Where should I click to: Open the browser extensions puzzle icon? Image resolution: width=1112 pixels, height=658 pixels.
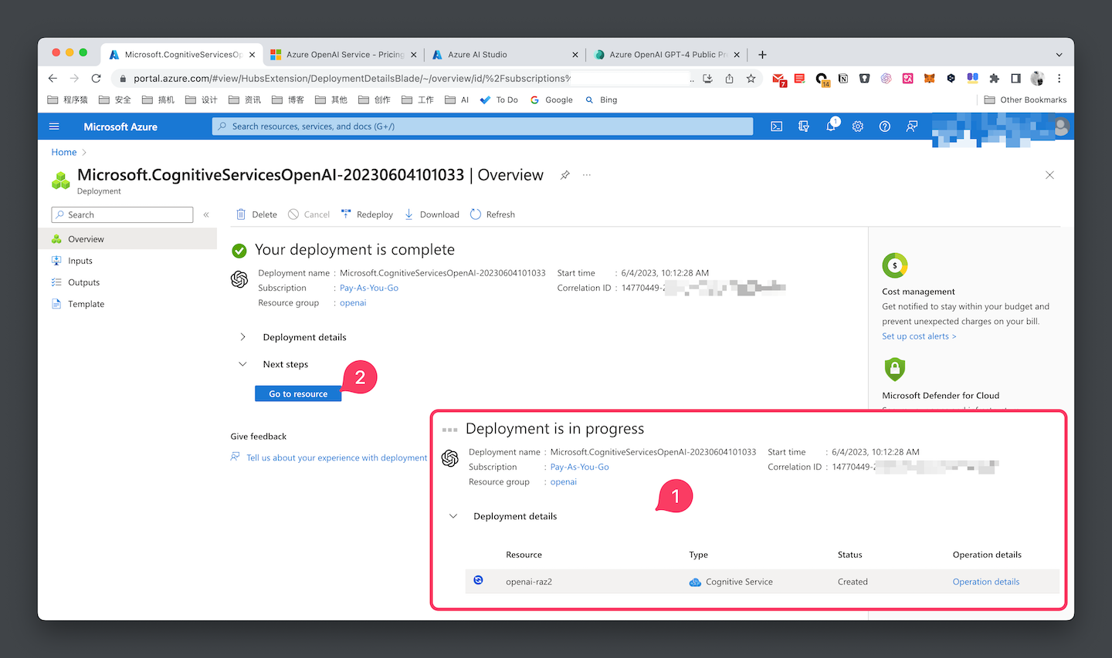click(994, 78)
